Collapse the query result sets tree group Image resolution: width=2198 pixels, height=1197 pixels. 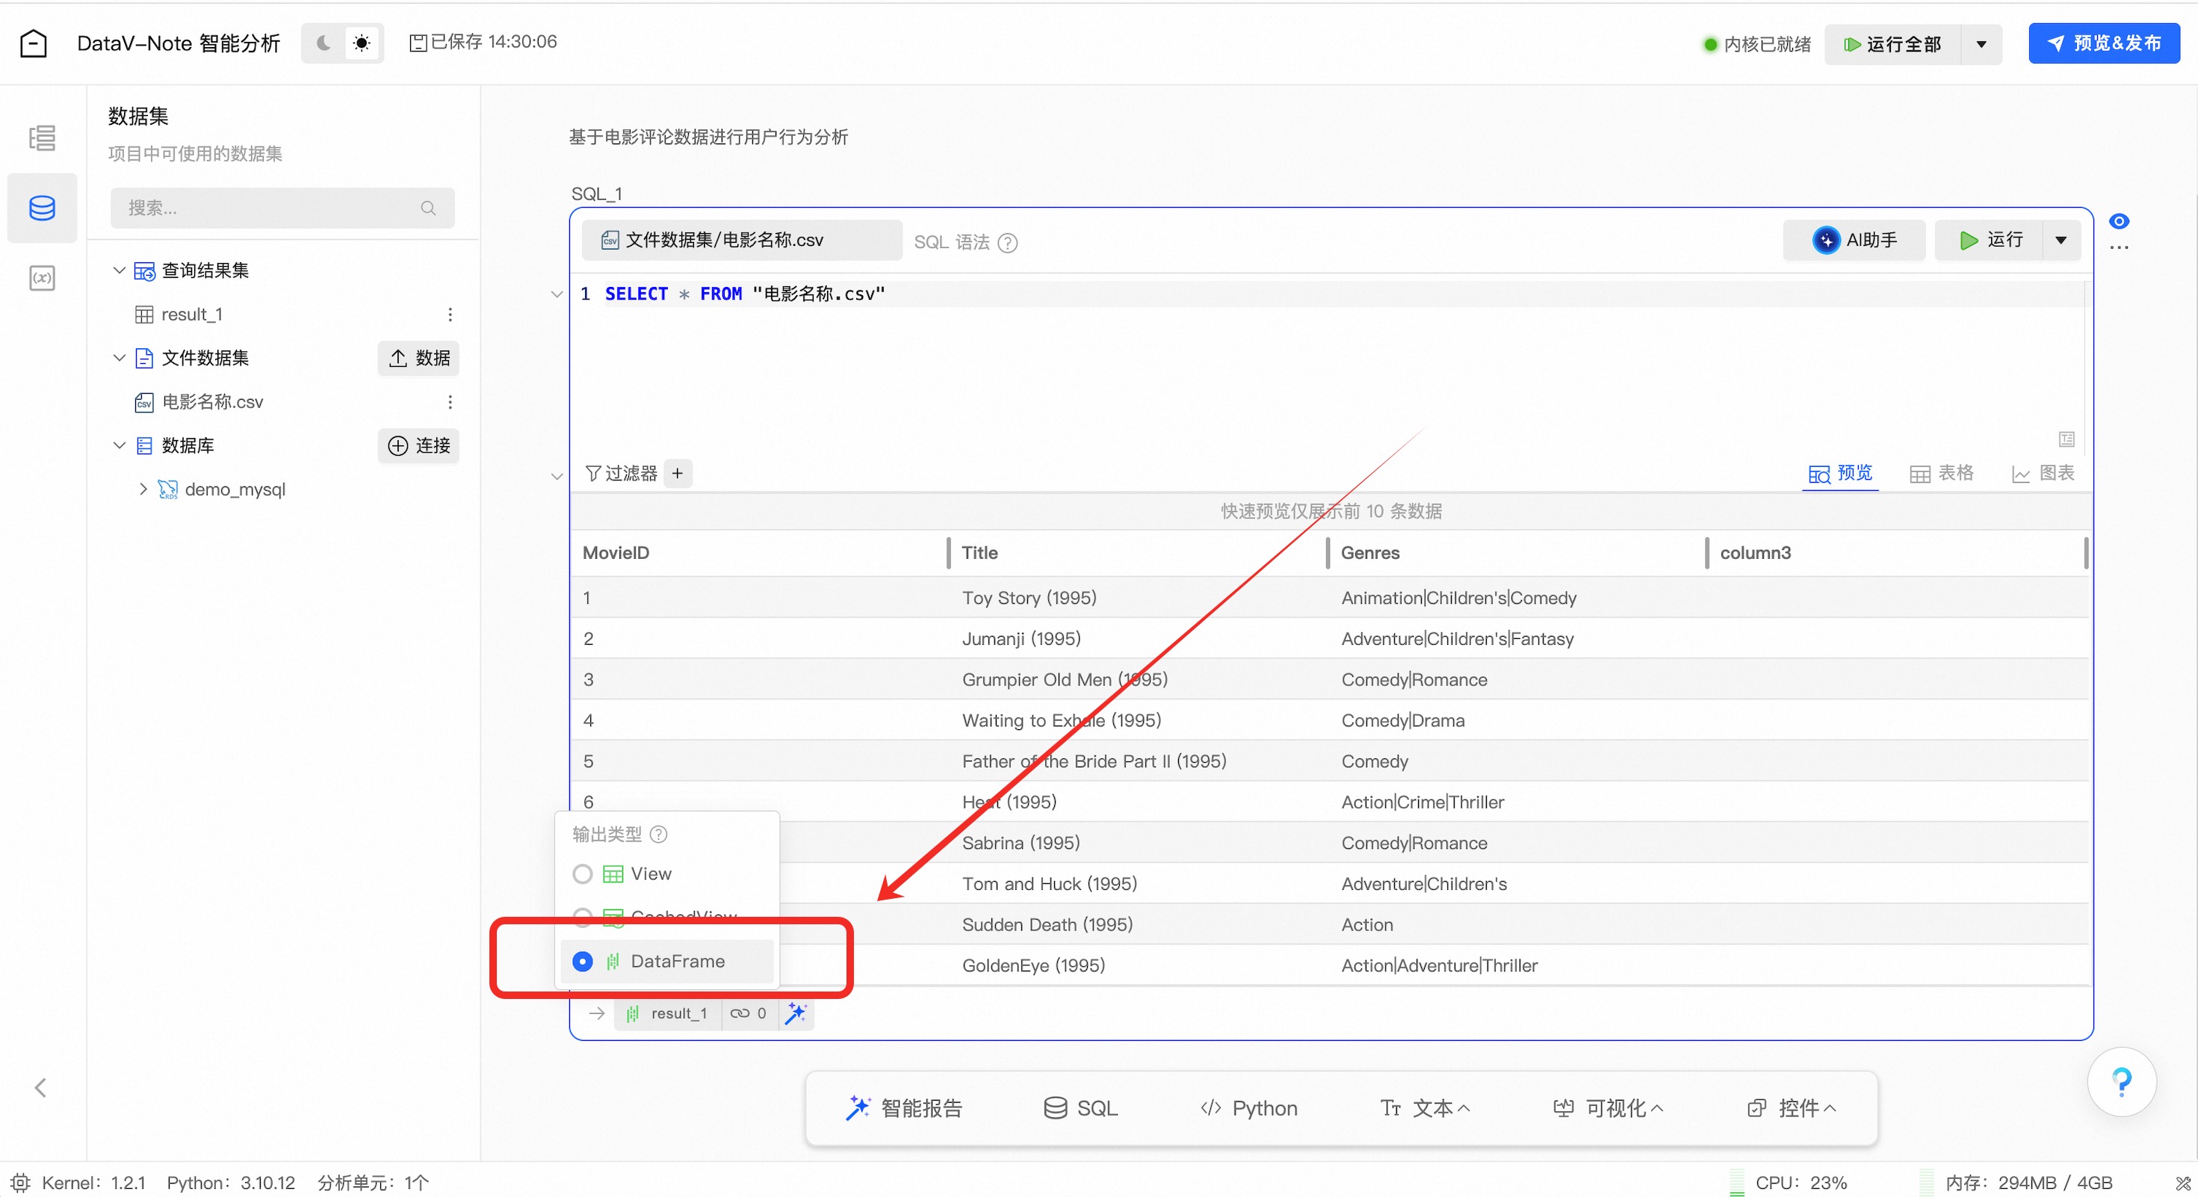pos(120,270)
